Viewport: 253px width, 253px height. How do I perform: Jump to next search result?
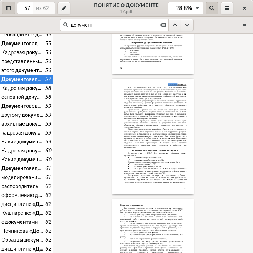pyautogui.click(x=187, y=25)
